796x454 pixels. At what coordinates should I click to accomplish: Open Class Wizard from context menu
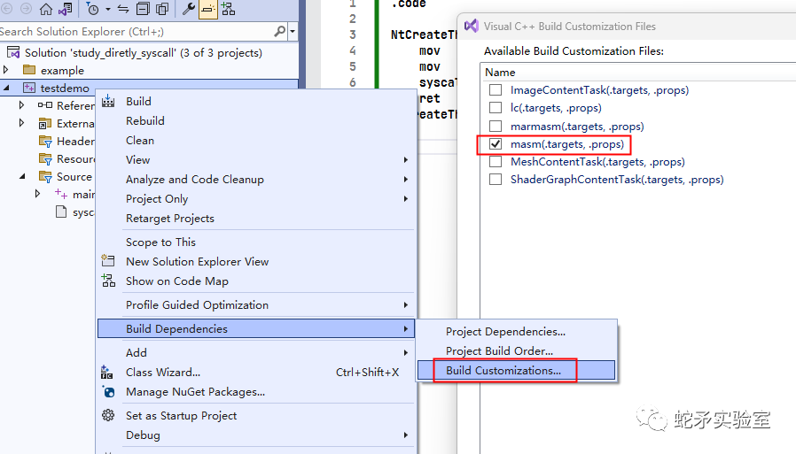point(256,373)
